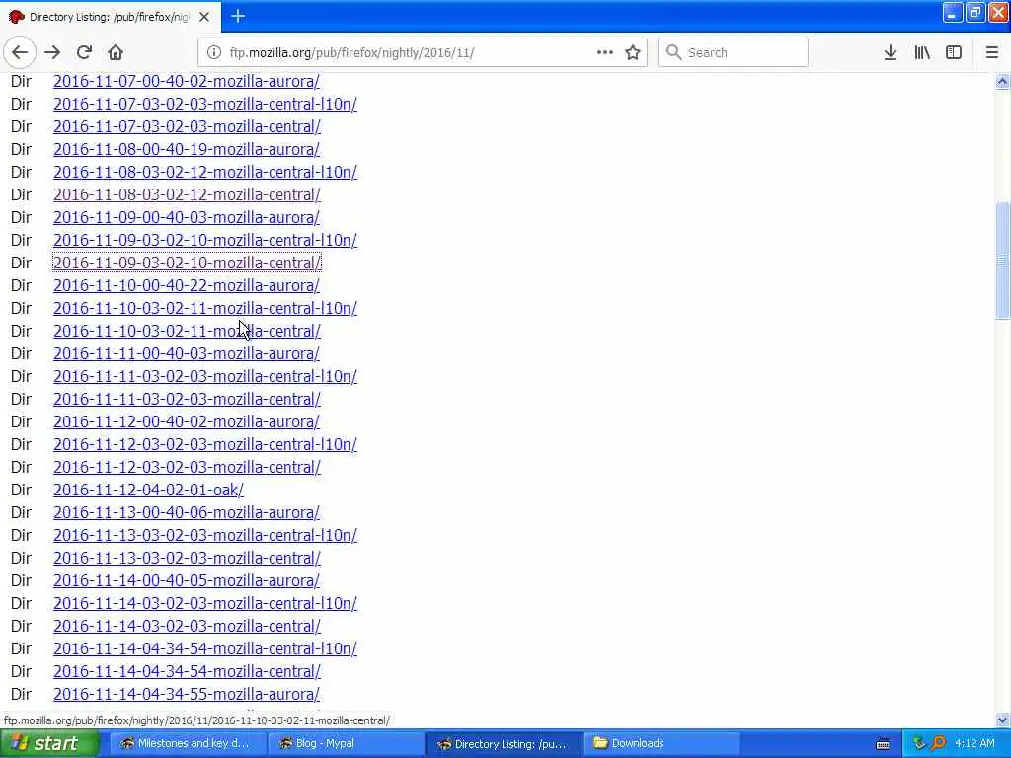1011x758 pixels.
Task: Open 2016-11-11-03-02-03-mozilla-central-l10n/ link
Action: point(205,376)
